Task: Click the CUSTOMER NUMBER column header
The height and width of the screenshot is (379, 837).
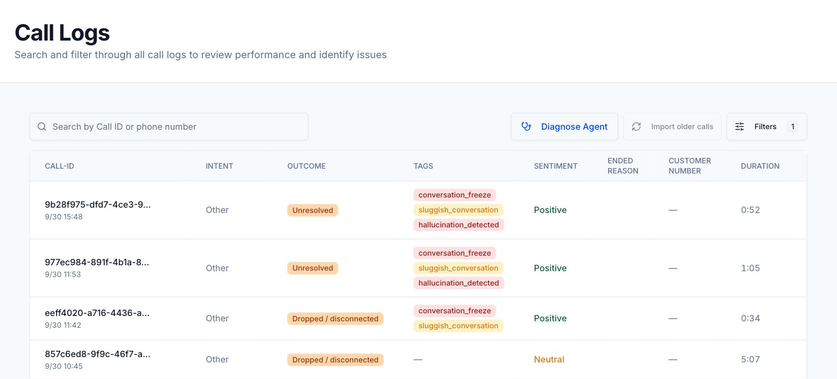Action: tap(690, 166)
